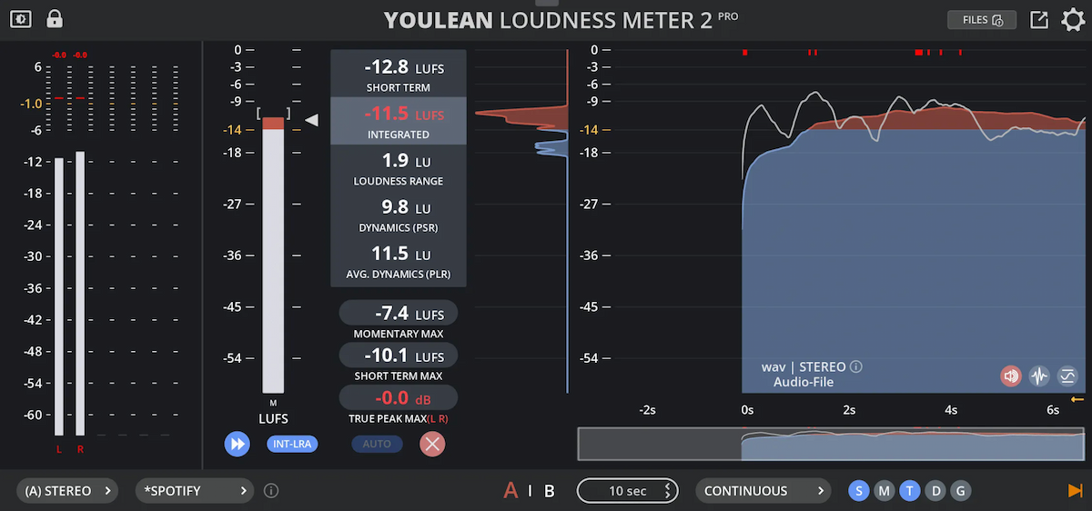This screenshot has height=511, width=1092.
Task: Click the Momentary Max -7.4 LUFS field
Action: pyautogui.click(x=399, y=313)
